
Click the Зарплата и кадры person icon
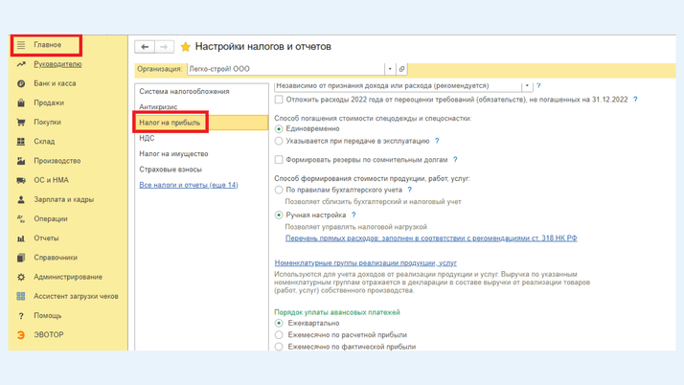21,200
